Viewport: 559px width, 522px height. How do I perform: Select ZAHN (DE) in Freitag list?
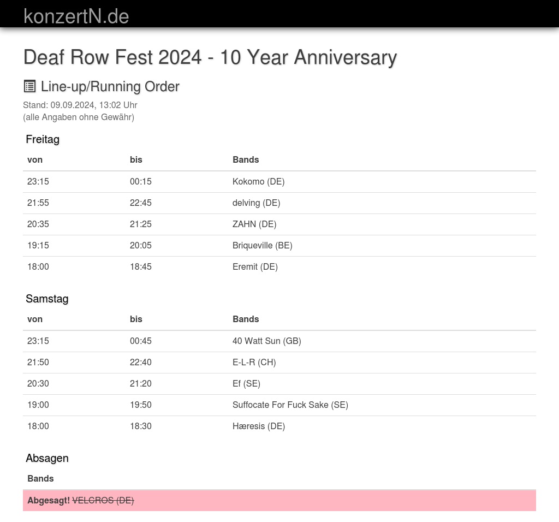coord(254,224)
